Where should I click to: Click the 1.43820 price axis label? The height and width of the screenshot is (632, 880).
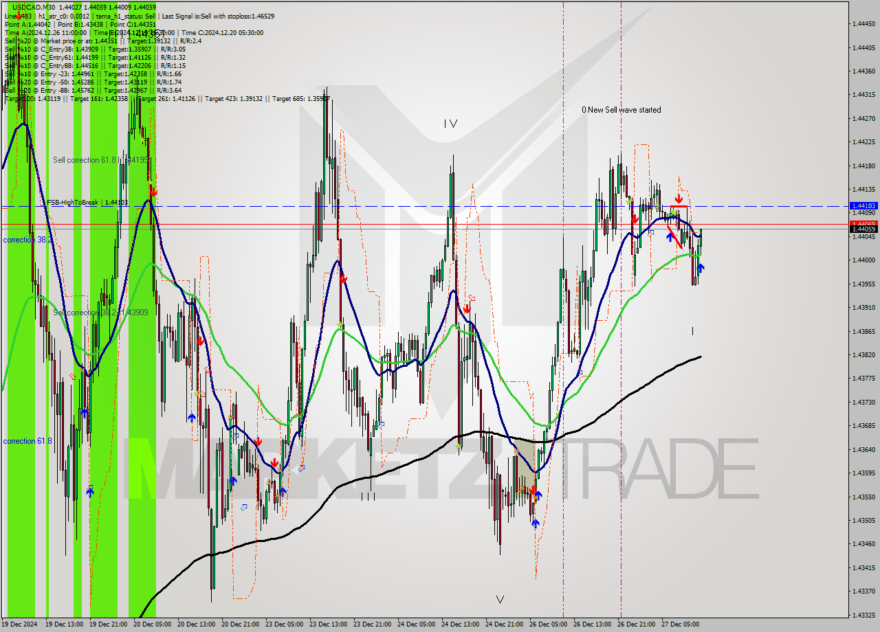pos(863,355)
